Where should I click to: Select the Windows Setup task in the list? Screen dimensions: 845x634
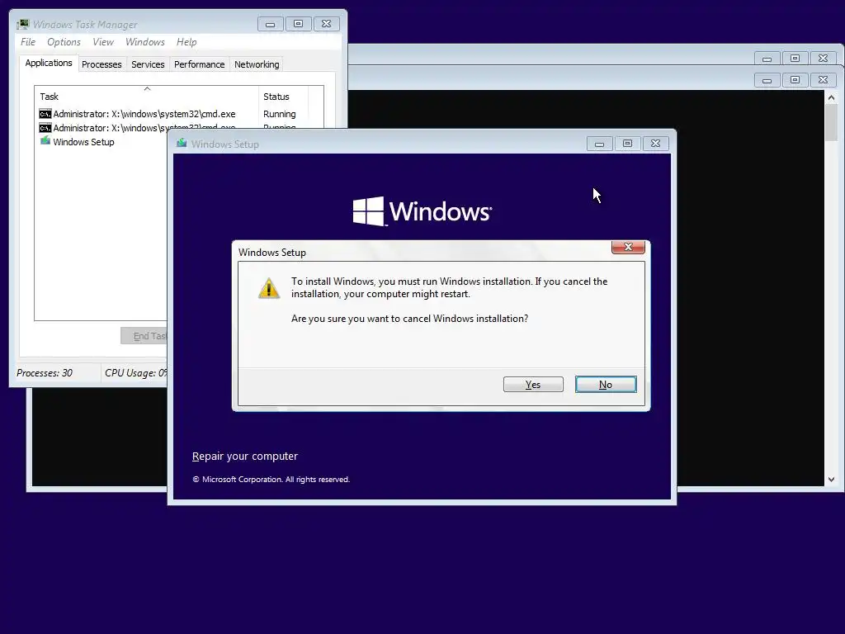click(x=101, y=142)
